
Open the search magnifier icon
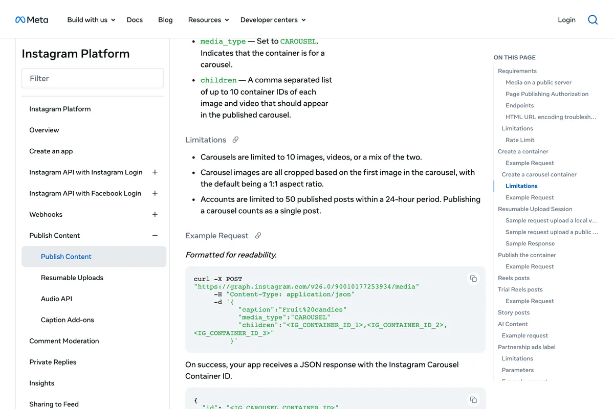pyautogui.click(x=593, y=20)
